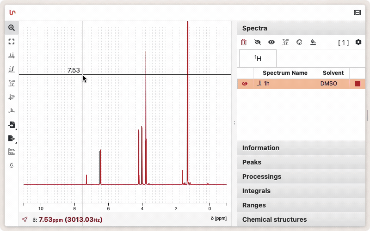Viewport: 370px width, 231px height.
Task: Open the import menu dropdown
Action: [12, 125]
